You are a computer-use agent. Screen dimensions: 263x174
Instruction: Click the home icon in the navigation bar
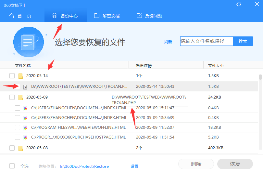12,16
